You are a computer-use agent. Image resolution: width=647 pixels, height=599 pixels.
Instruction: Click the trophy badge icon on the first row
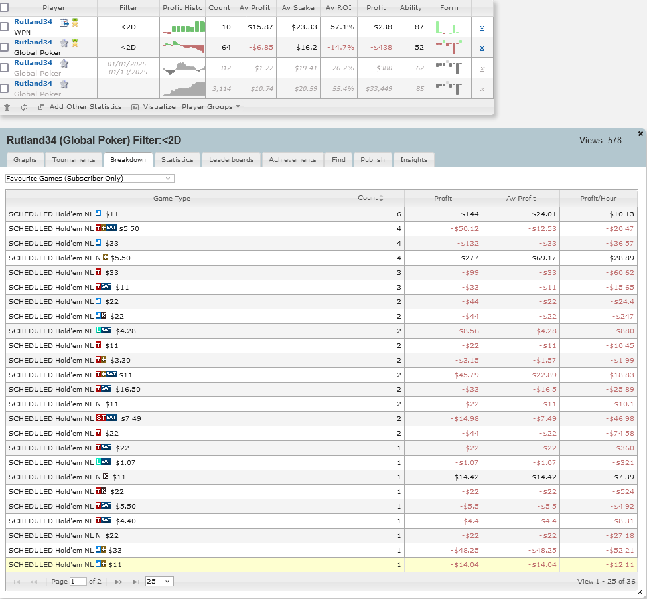75,21
